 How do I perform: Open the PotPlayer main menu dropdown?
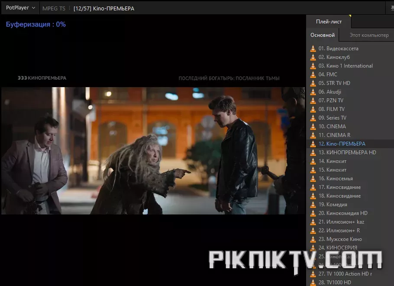pyautogui.click(x=20, y=8)
